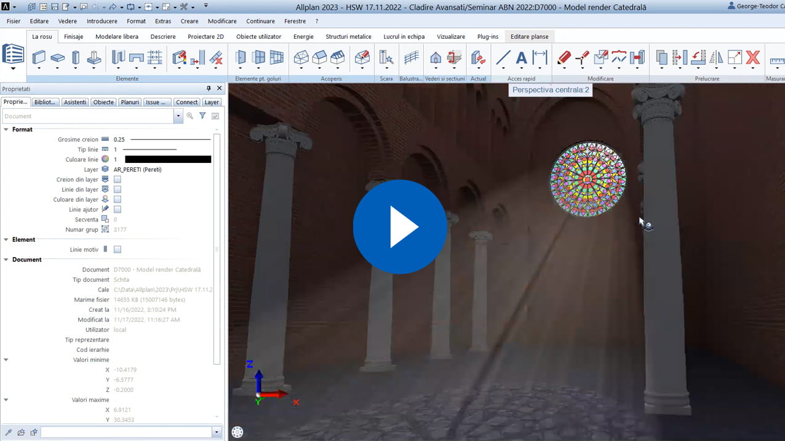Image resolution: width=785 pixels, height=441 pixels.
Task: Toggle the Linie din layer checkbox
Action: click(x=118, y=189)
